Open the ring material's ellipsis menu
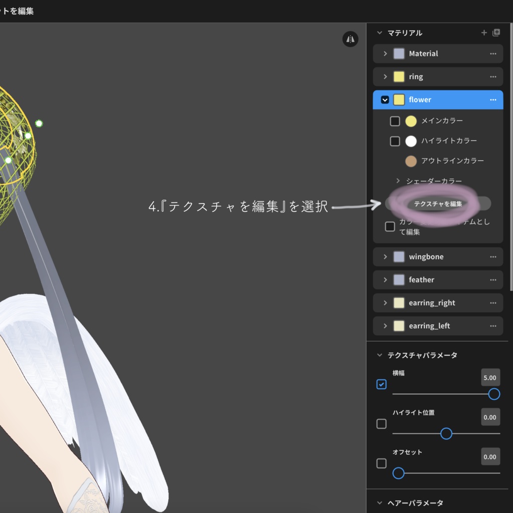Viewport: 513px width, 513px height. point(493,77)
